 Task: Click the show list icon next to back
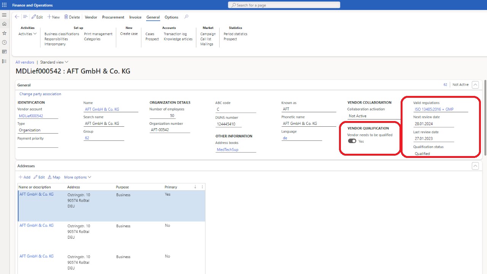(25, 17)
